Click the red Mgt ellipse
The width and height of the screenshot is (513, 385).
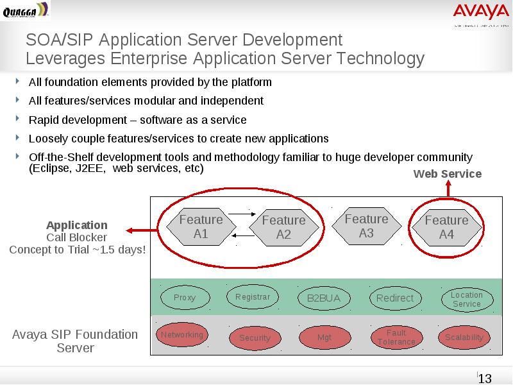324,338
